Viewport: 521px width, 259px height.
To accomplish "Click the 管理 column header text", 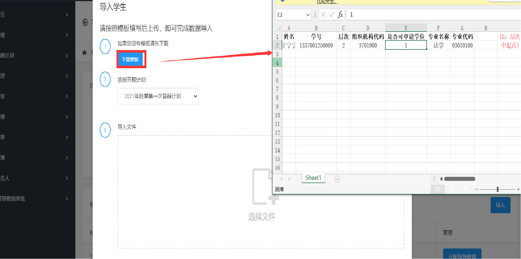I will 448,233.
